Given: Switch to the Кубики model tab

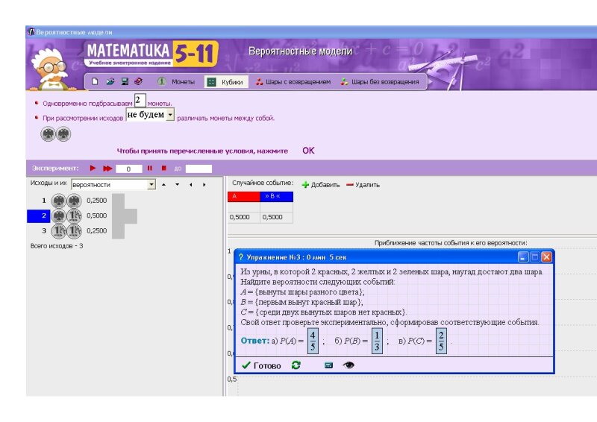Looking at the screenshot, I should [x=225, y=82].
